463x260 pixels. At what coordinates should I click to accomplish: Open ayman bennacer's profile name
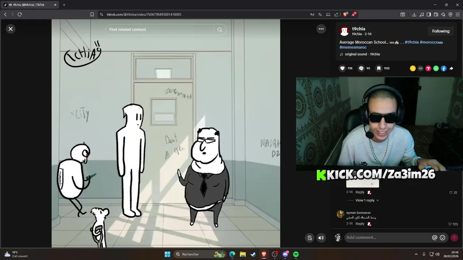pyautogui.click(x=358, y=213)
